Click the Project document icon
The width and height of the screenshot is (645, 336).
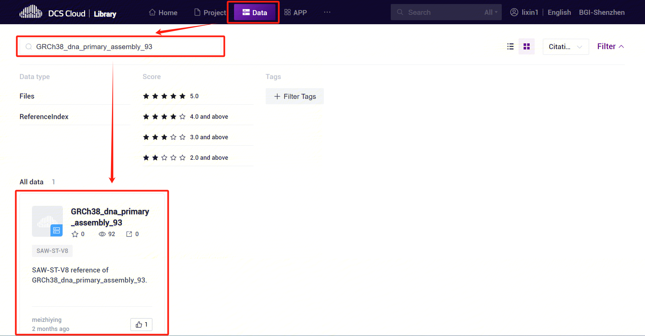(x=197, y=12)
